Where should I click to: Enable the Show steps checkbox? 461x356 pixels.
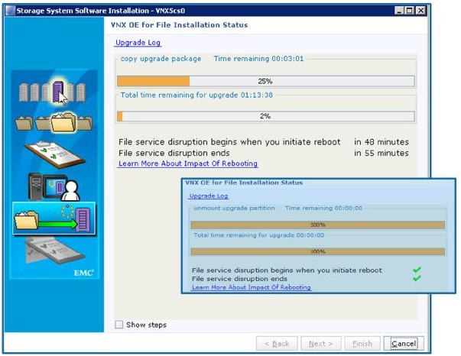119,325
